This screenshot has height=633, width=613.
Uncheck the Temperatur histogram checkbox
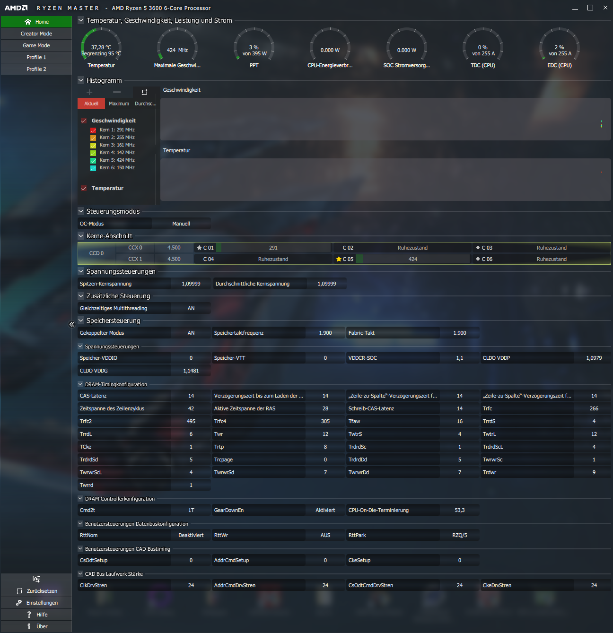pos(84,188)
